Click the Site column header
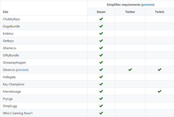The height and width of the screenshot is (117, 174). pos(6,12)
